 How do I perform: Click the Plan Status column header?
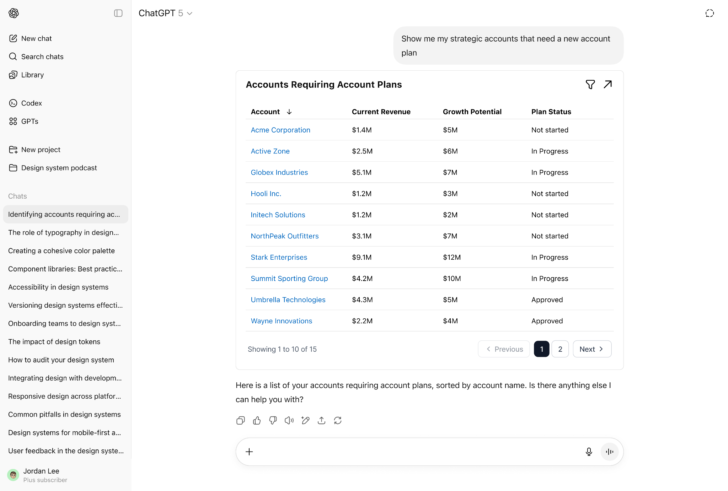point(551,112)
